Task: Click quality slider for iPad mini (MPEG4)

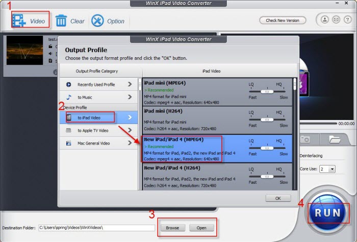Action: 267,91
